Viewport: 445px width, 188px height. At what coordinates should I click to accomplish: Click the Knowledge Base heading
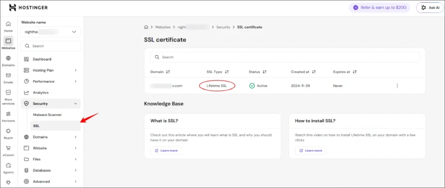164,104
